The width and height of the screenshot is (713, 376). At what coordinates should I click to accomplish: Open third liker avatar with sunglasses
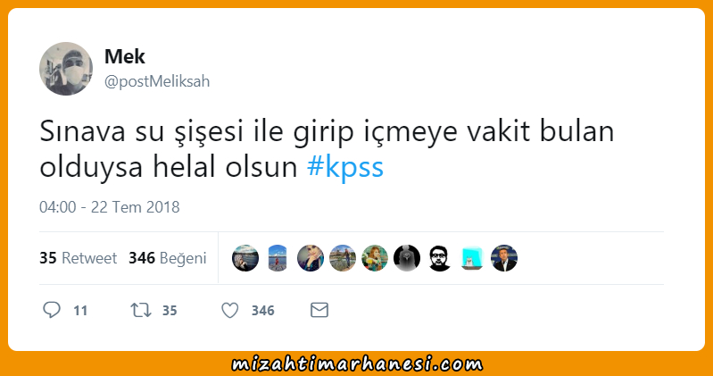311,258
